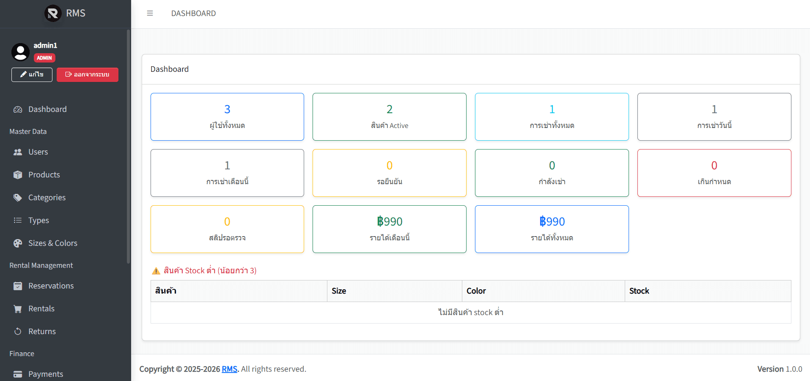Click the ADMIN role badge
This screenshot has width=810, height=381.
tap(44, 58)
